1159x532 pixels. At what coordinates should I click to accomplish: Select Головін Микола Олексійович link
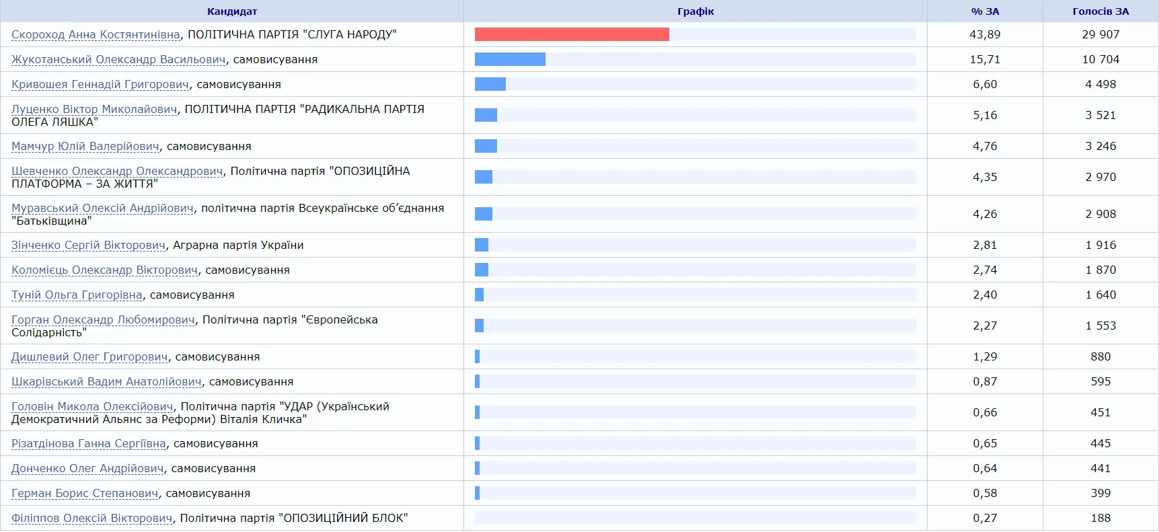pyautogui.click(x=92, y=407)
